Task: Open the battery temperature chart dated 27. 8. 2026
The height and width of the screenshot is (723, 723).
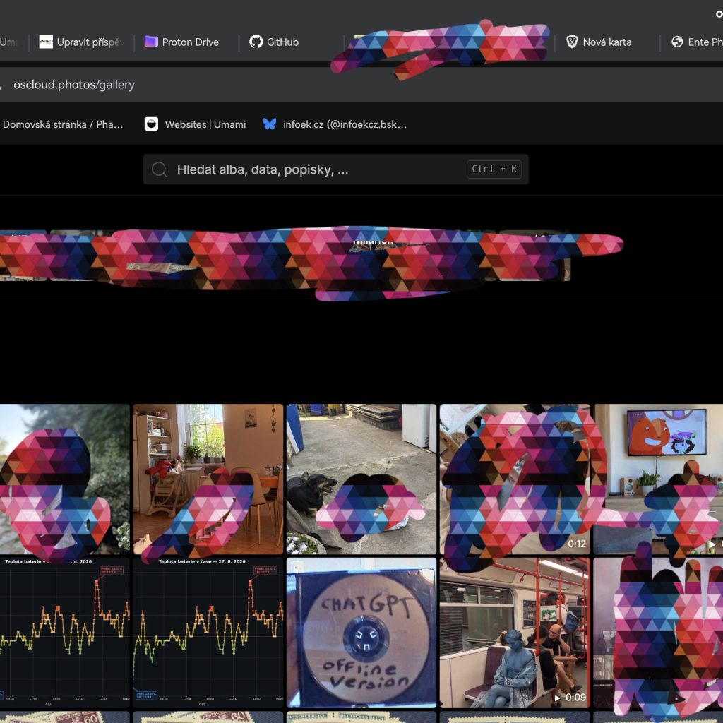Action: pyautogui.click(x=208, y=633)
